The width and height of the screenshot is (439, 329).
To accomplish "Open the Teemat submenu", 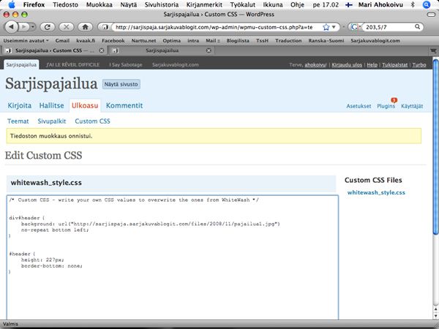I will coord(18,121).
